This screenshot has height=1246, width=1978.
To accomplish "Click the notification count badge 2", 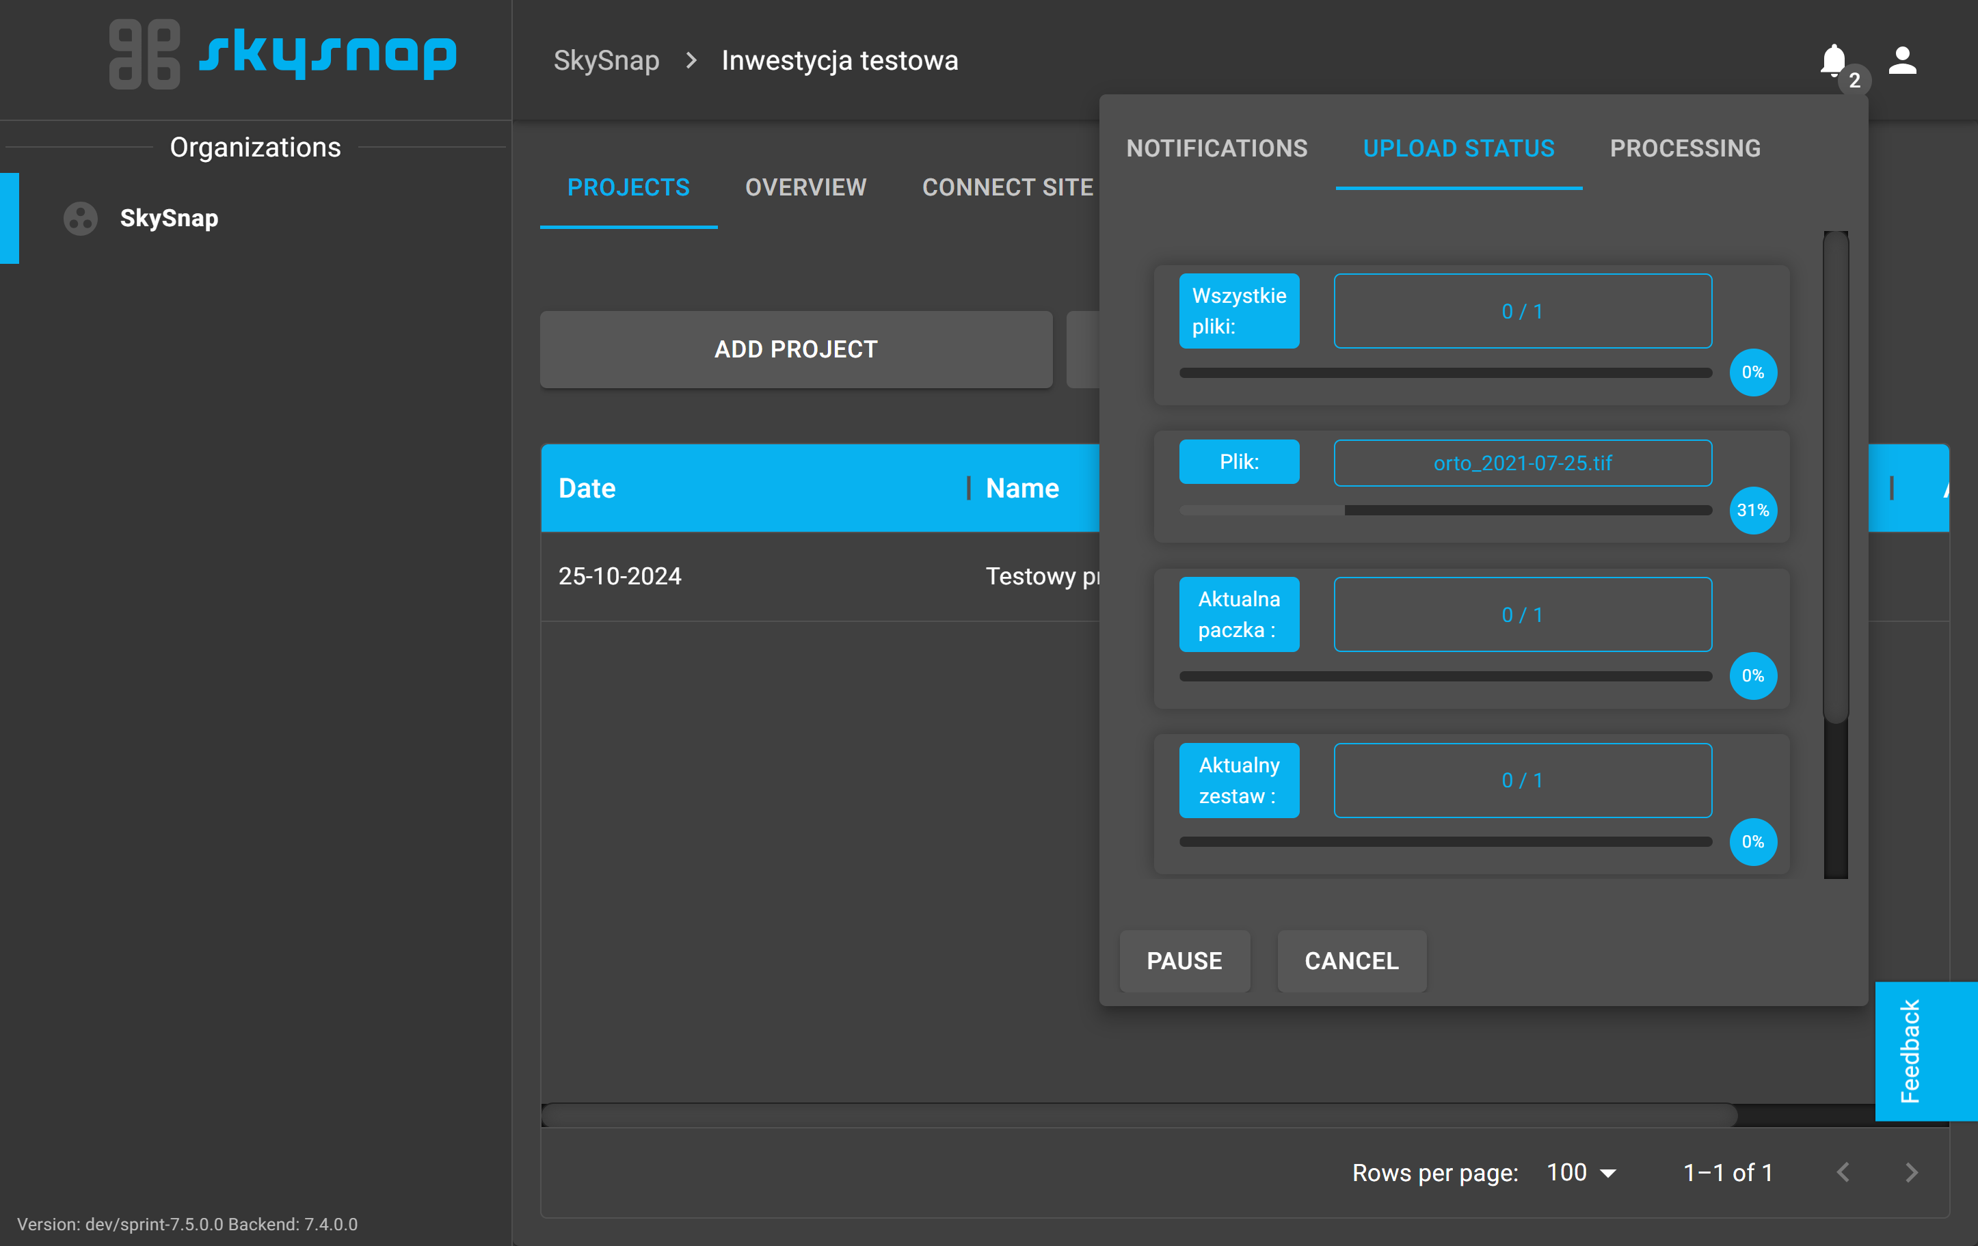I will pos(1854,81).
